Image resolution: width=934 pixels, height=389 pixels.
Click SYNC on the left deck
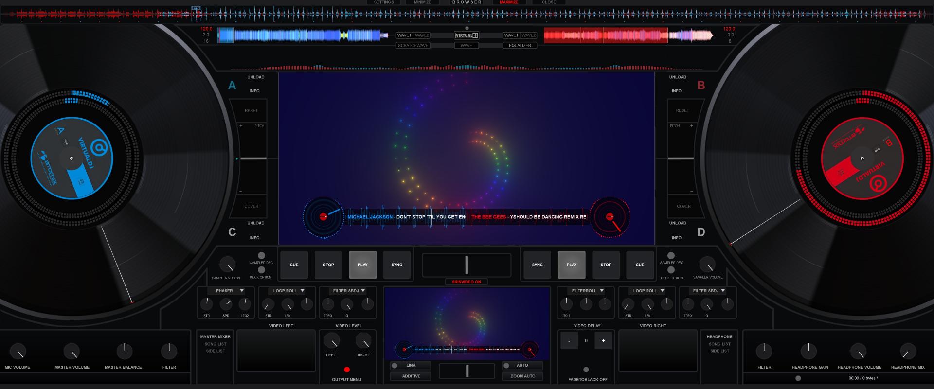tap(397, 265)
